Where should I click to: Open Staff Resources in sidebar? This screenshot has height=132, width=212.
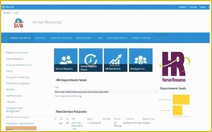14,96
